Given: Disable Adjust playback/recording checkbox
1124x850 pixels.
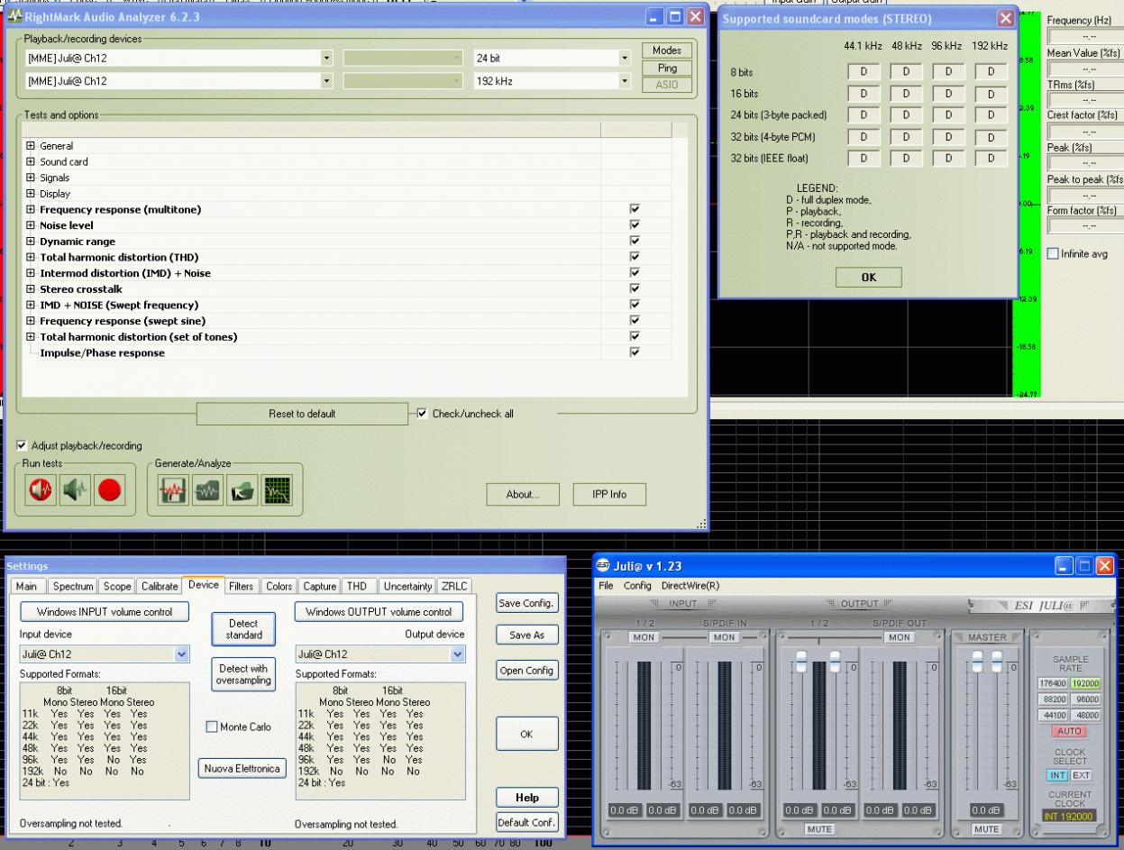Looking at the screenshot, I should [22, 445].
